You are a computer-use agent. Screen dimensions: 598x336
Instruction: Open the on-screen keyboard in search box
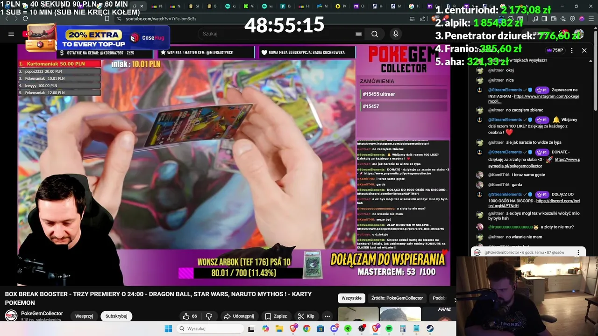(x=358, y=34)
